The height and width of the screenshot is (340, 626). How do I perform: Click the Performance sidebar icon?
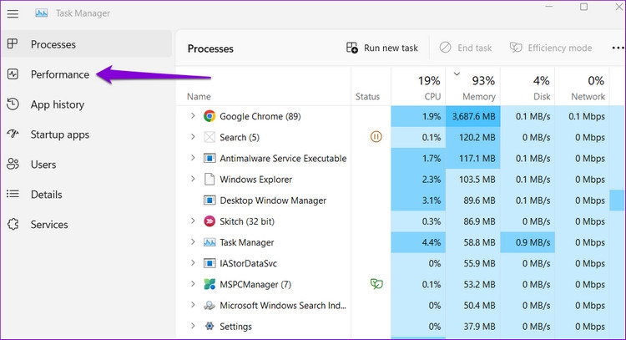point(13,74)
